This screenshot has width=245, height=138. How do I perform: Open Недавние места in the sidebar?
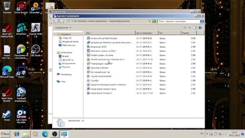[70, 42]
